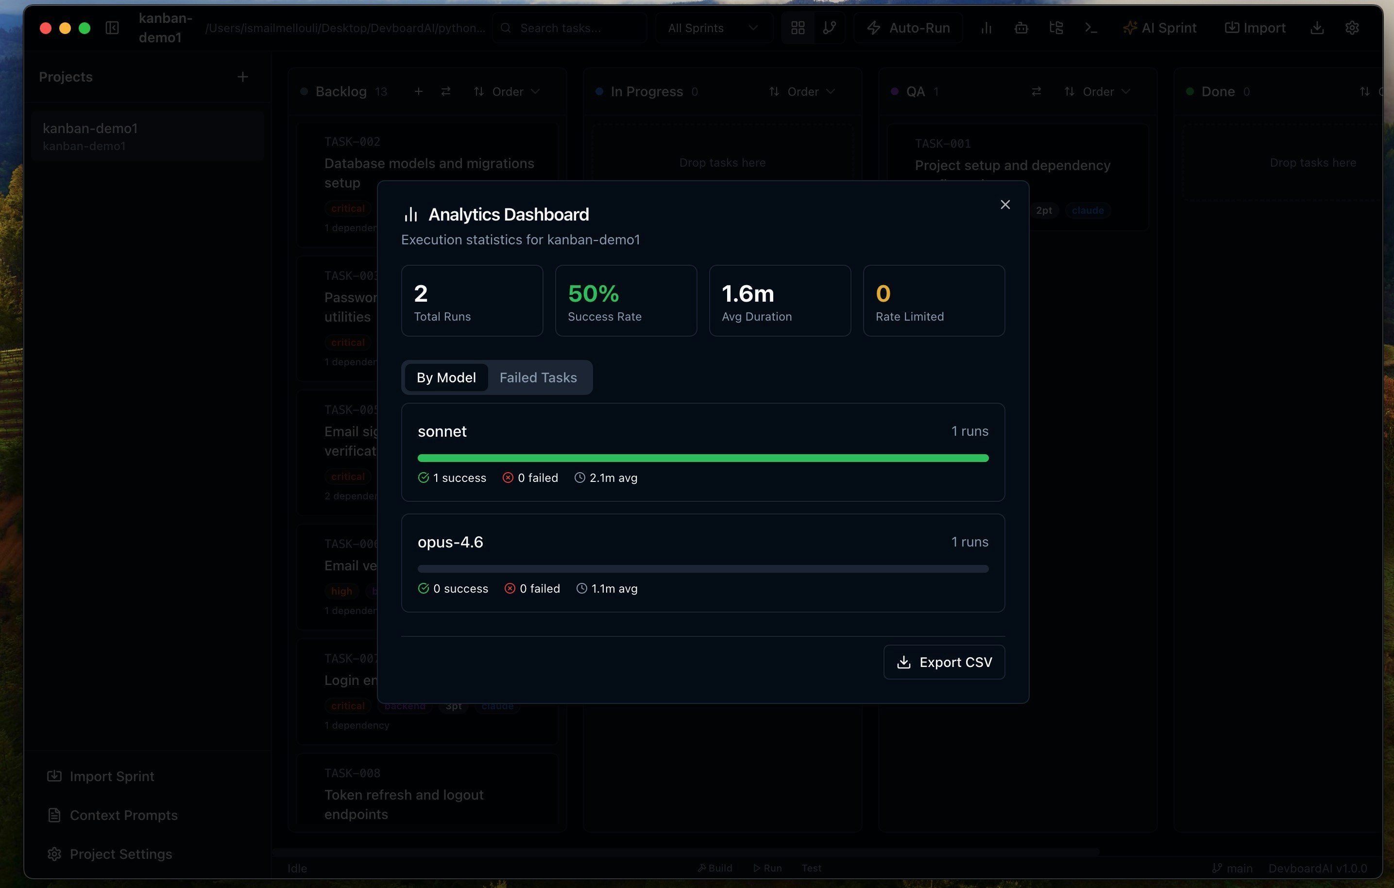Screen dimensions: 1394x888
Task: Click the download icon in toolbar
Action: point(1317,27)
